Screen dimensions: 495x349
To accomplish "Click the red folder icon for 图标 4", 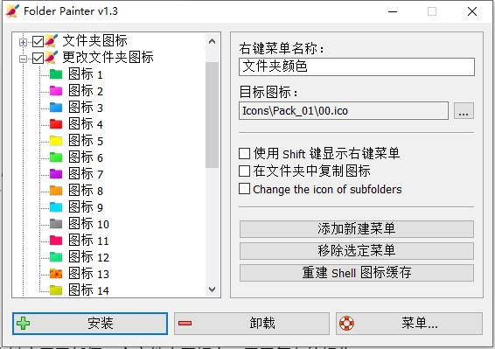I will tap(56, 124).
